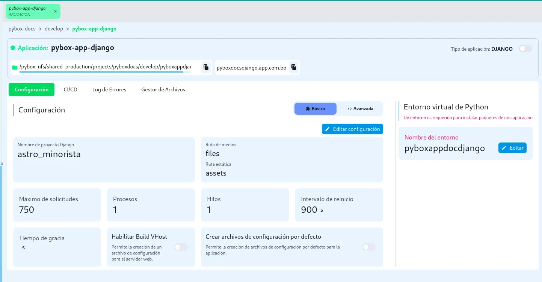Viewport: 542px width, 282px height.
Task: Click the Hilos card
Action: click(245, 205)
